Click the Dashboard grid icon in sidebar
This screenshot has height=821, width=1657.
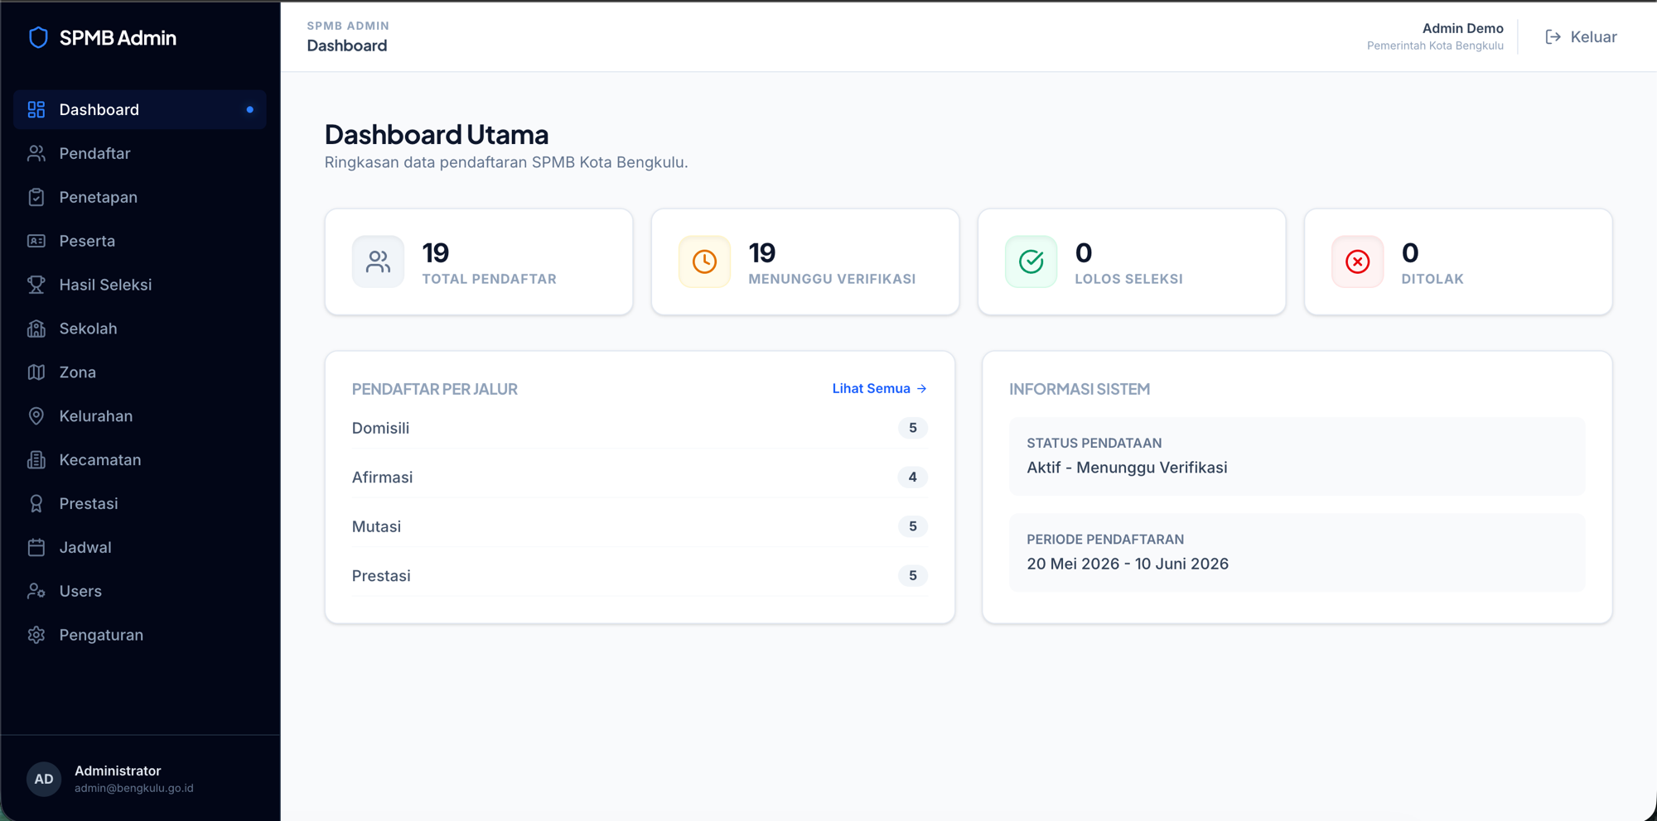(36, 109)
